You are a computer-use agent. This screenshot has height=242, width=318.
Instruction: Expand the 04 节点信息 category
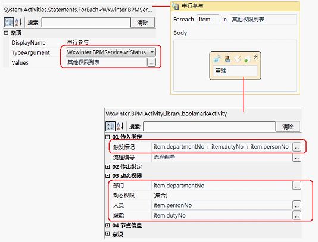click(107, 225)
